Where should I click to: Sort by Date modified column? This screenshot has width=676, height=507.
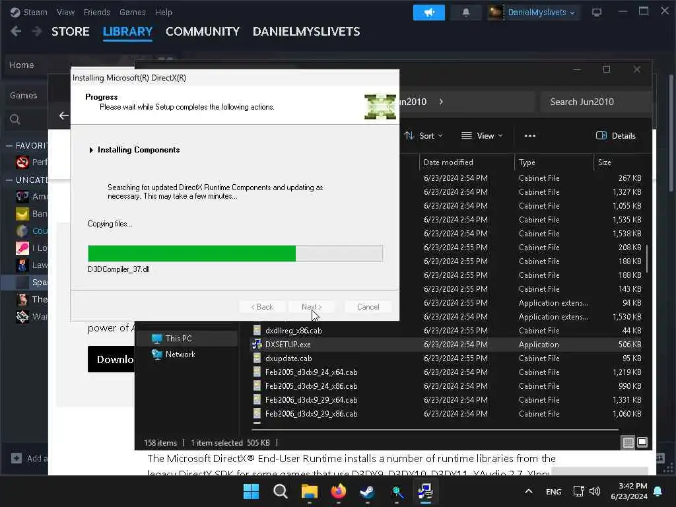click(x=448, y=162)
